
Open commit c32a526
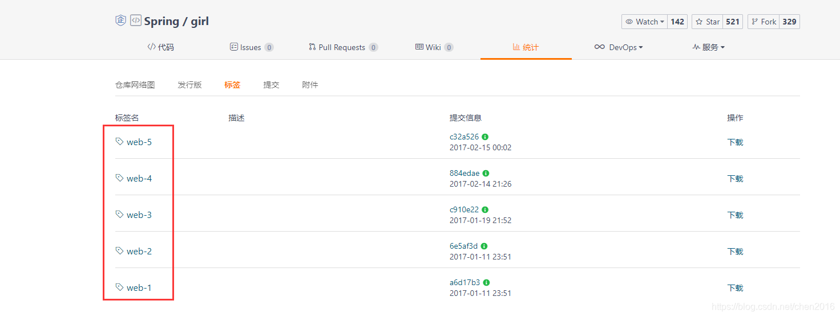pyautogui.click(x=465, y=137)
